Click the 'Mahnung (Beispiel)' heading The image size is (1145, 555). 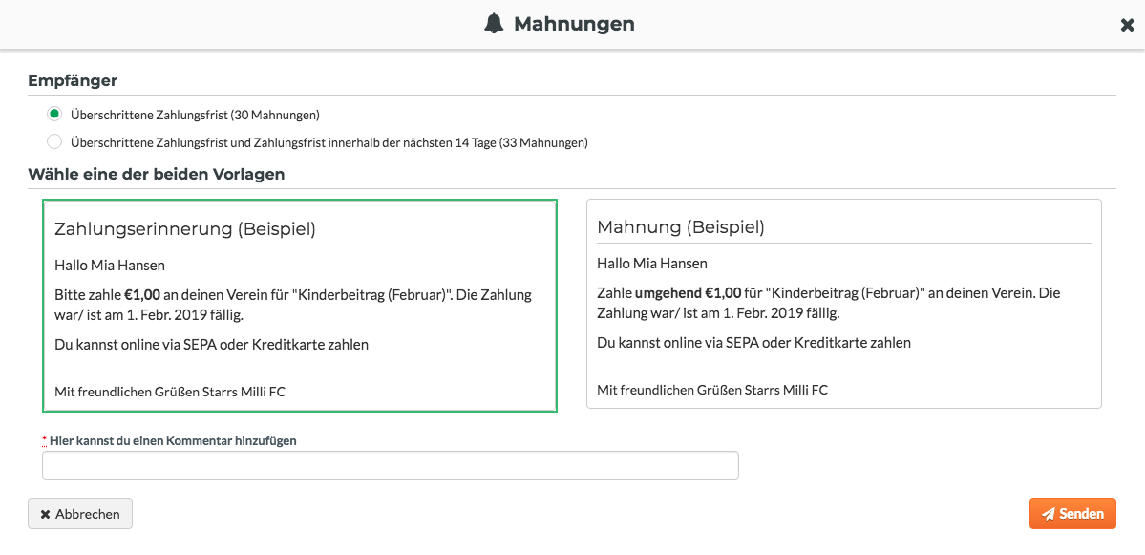[681, 227]
